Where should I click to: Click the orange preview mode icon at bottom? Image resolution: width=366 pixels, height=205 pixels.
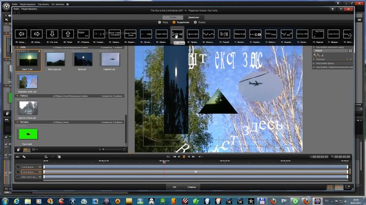(330, 187)
